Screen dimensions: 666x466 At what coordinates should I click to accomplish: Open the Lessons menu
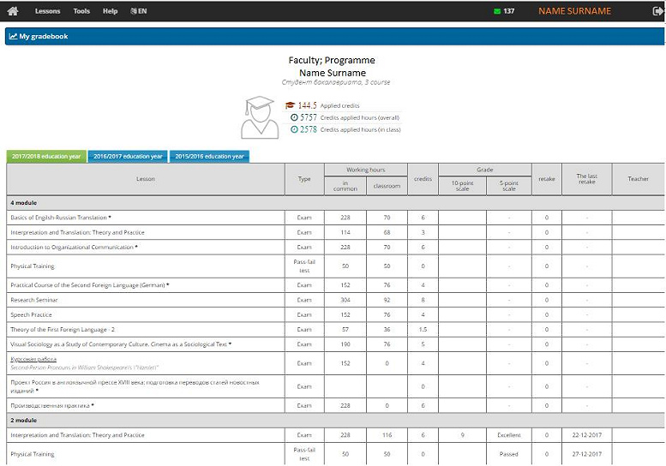[47, 11]
